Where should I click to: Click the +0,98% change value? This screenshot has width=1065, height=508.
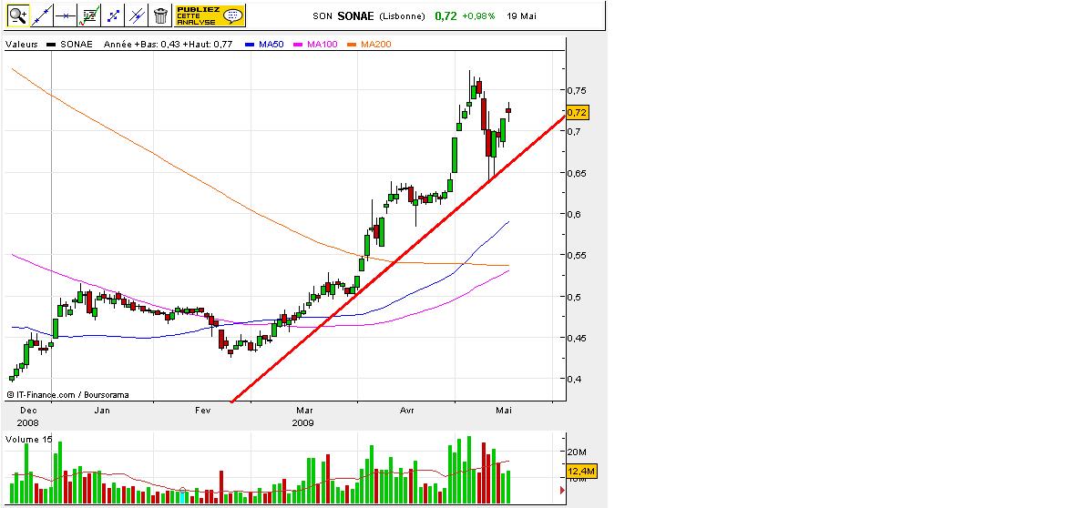[x=478, y=15]
